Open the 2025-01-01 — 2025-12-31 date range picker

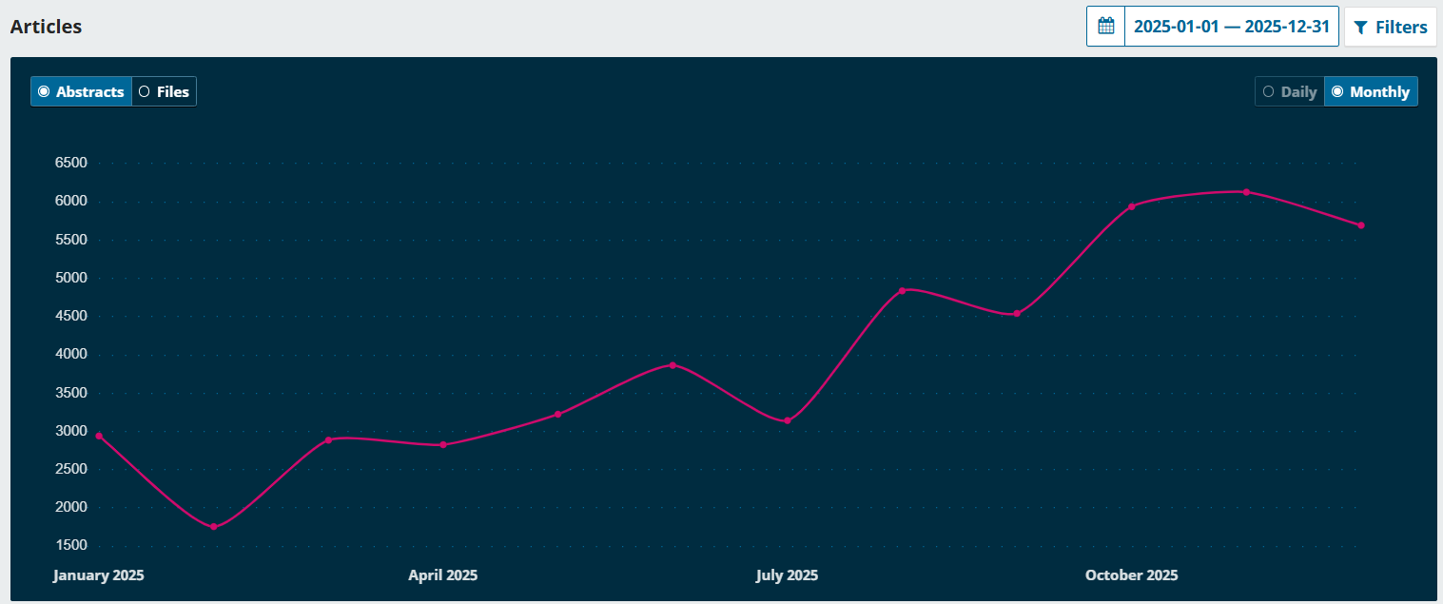(x=1231, y=27)
